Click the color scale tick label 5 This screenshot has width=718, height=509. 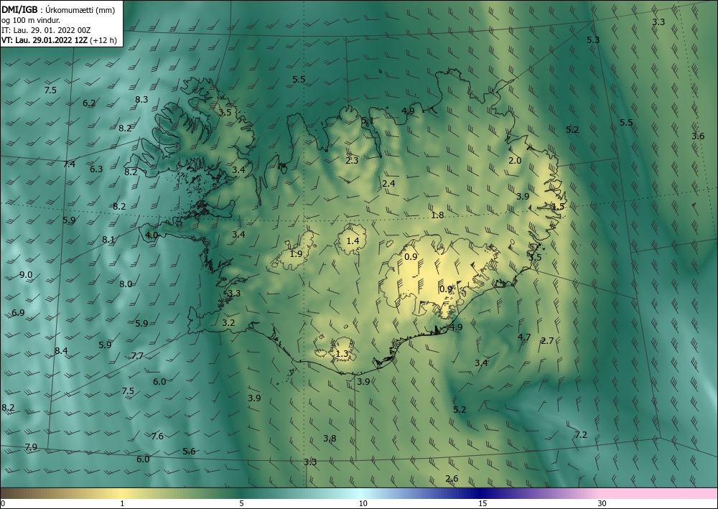[x=241, y=503]
